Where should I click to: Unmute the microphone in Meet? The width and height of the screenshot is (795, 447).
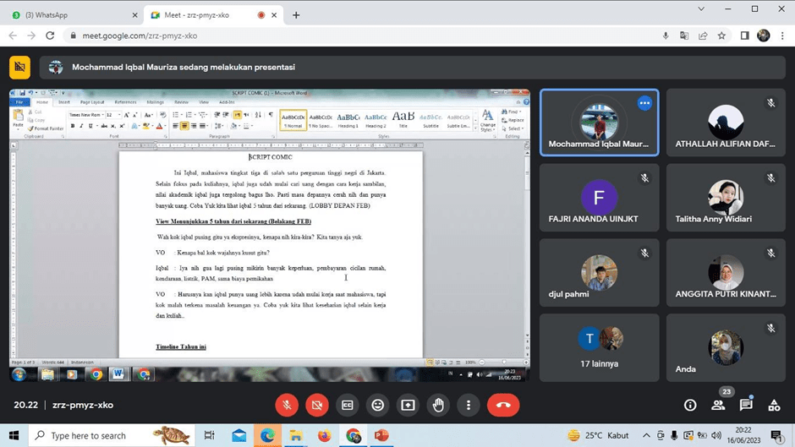[x=287, y=406]
